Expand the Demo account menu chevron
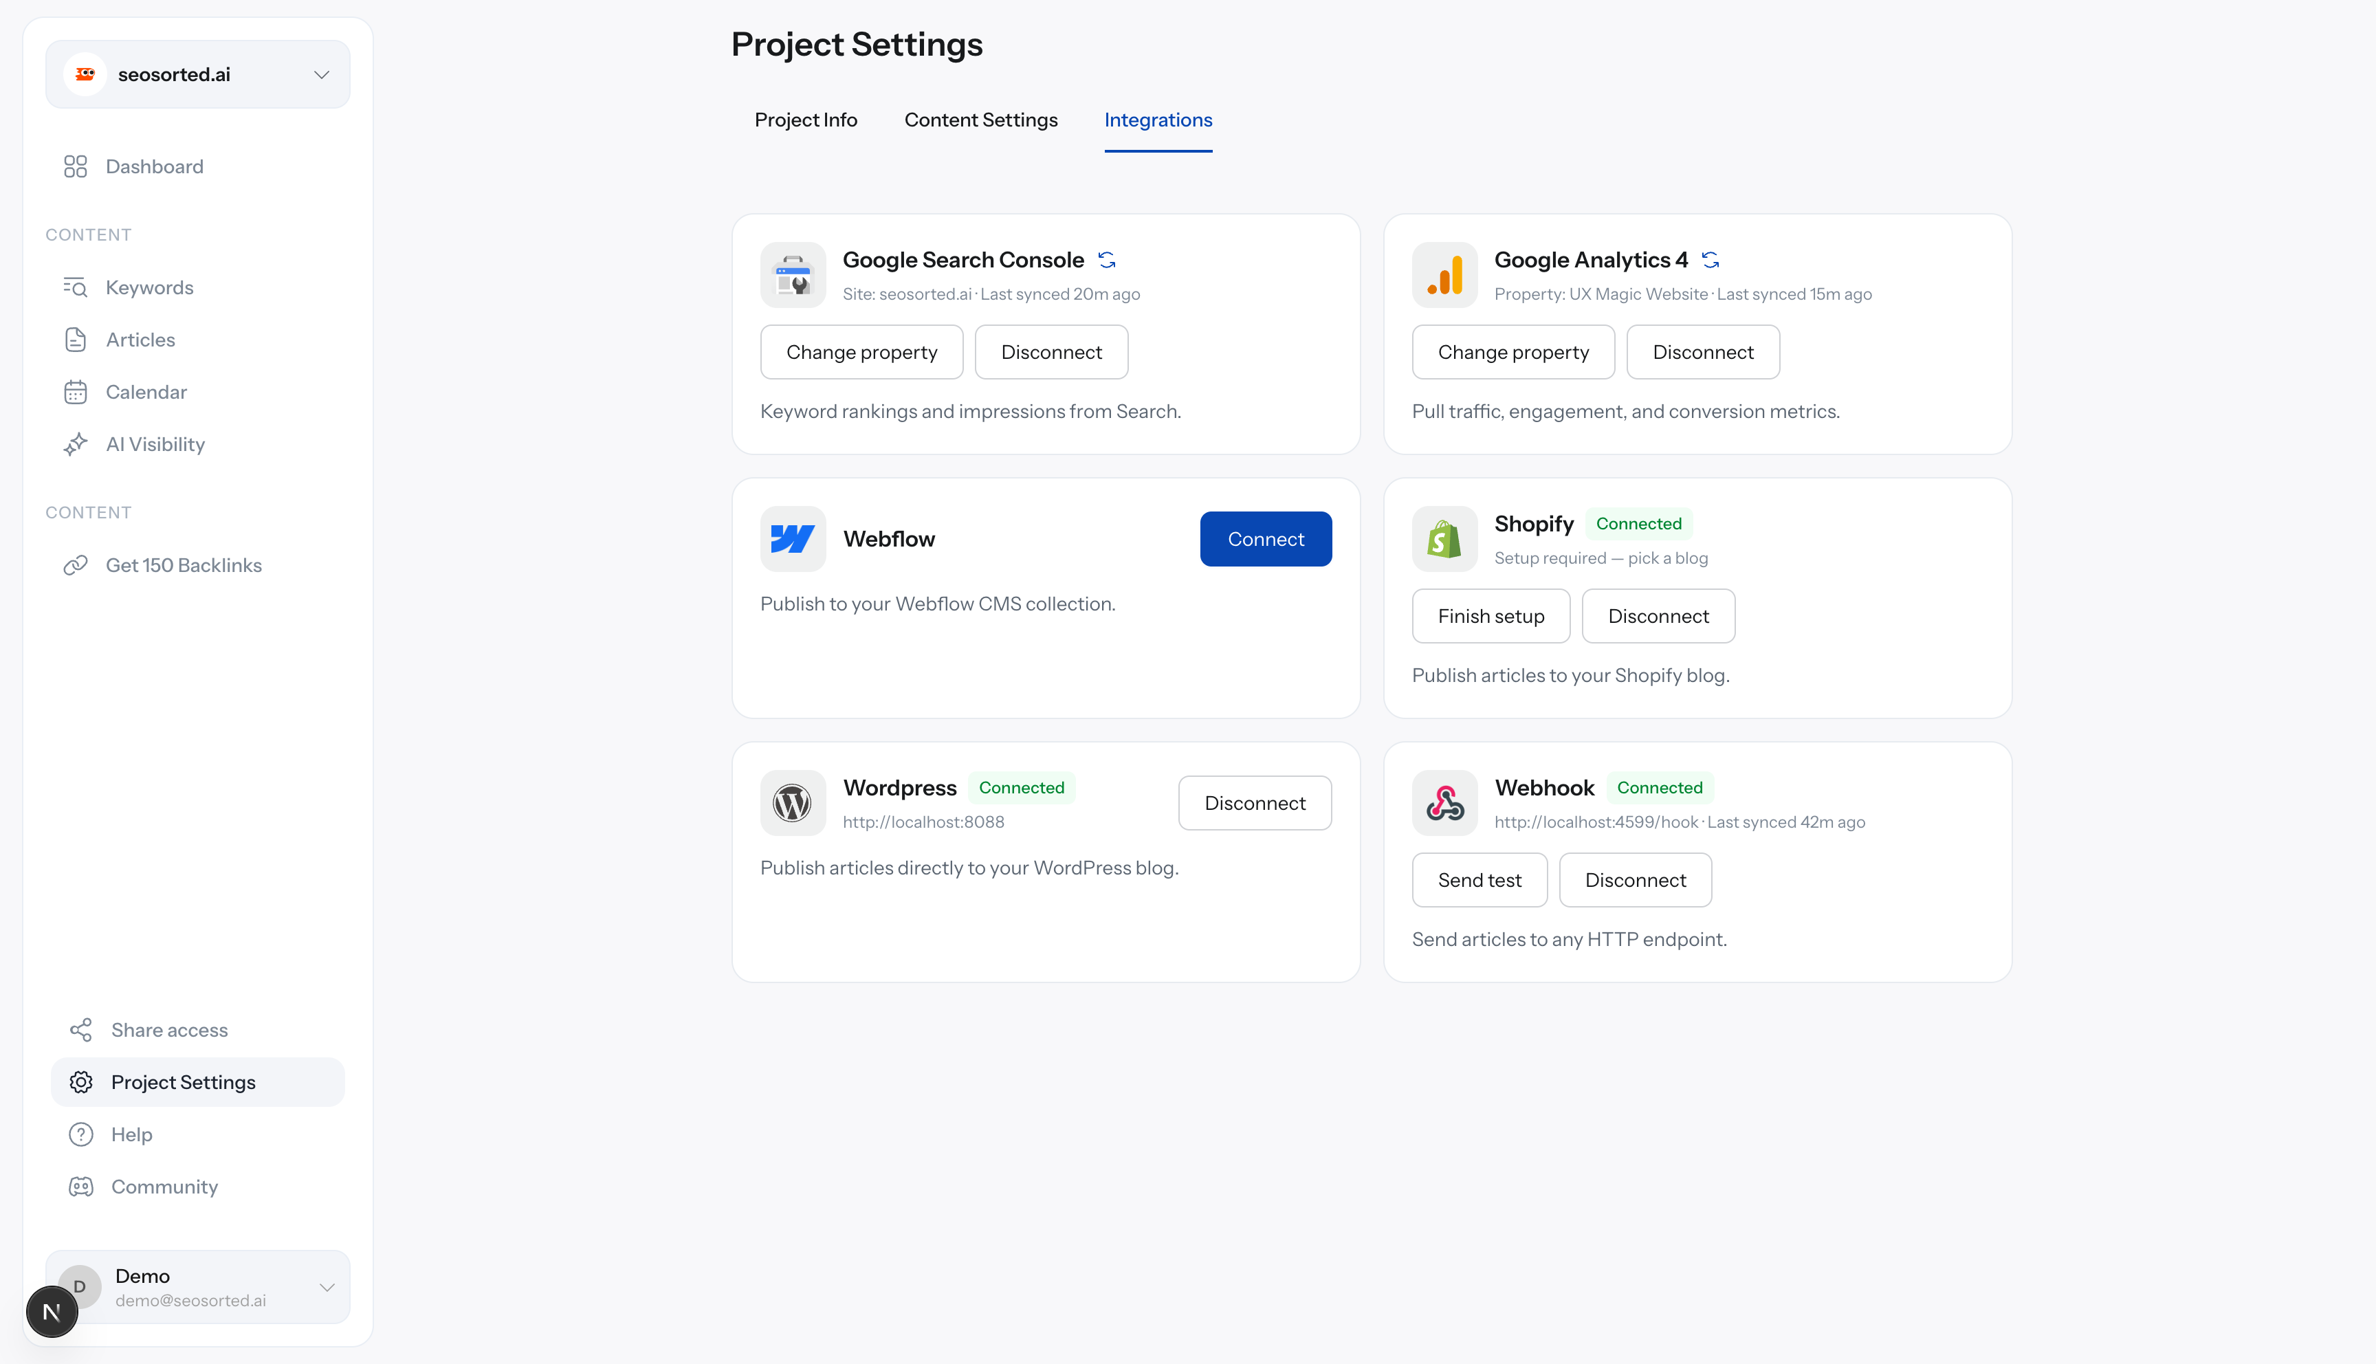2376x1364 pixels. pyautogui.click(x=327, y=1287)
